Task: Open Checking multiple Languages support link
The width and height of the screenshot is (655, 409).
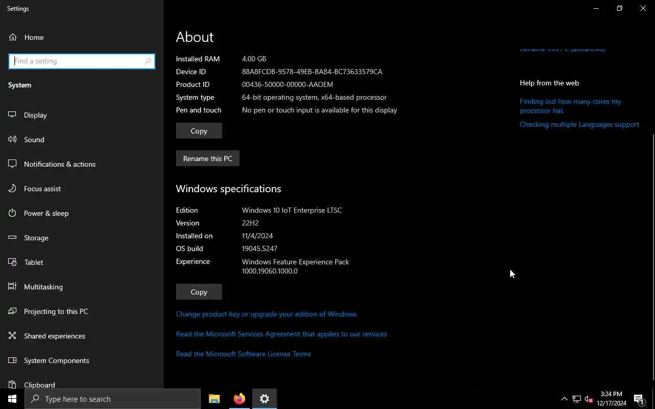Action: 579,124
